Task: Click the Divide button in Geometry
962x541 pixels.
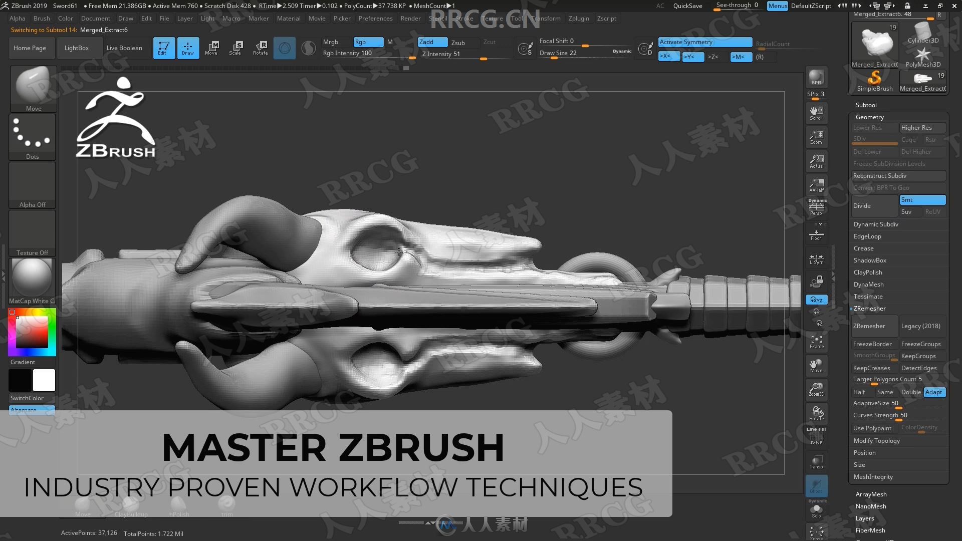Action: (873, 205)
